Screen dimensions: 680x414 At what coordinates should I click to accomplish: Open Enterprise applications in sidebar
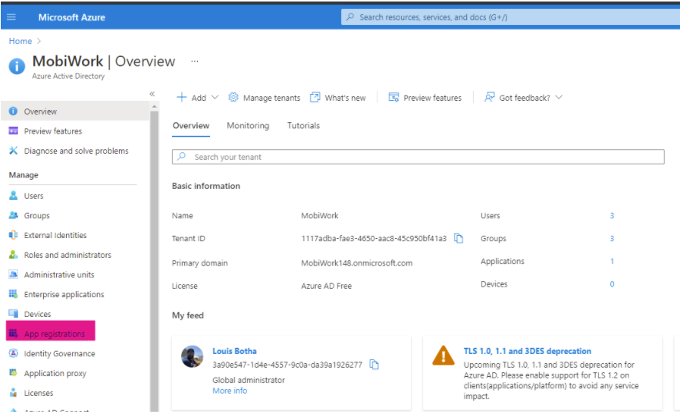[64, 294]
